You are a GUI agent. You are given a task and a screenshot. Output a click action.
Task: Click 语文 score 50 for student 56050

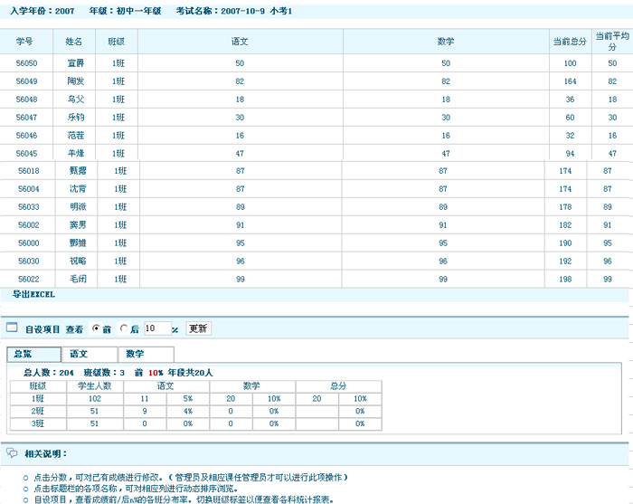[240, 63]
